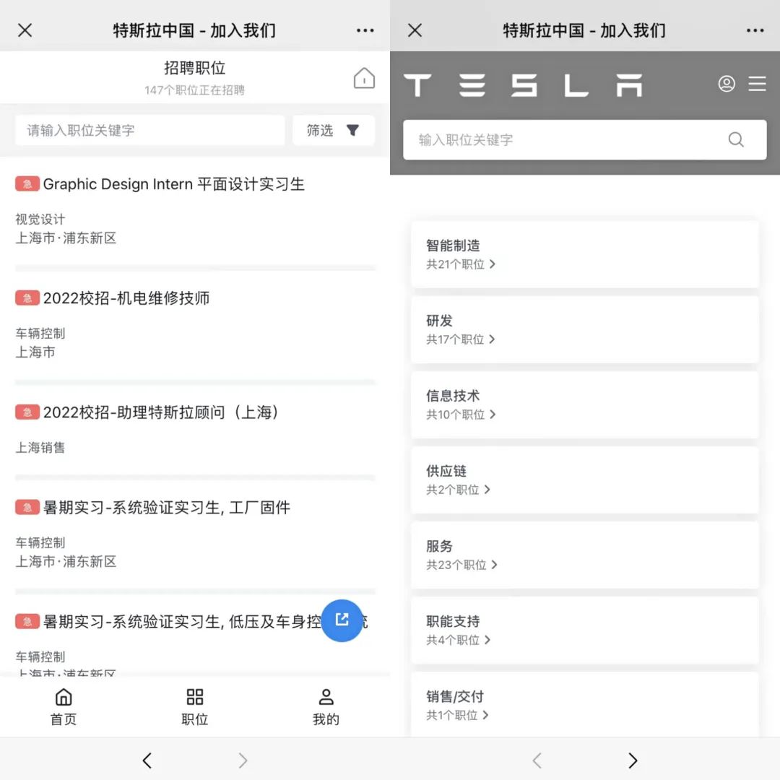Go back in right browser navigation
Screen dimensions: 780x780
click(x=537, y=760)
